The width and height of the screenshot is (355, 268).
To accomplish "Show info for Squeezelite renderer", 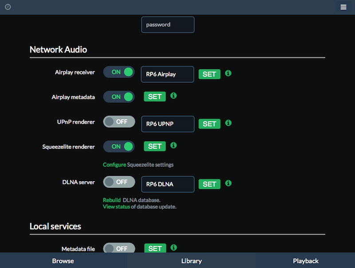I will [x=174, y=145].
